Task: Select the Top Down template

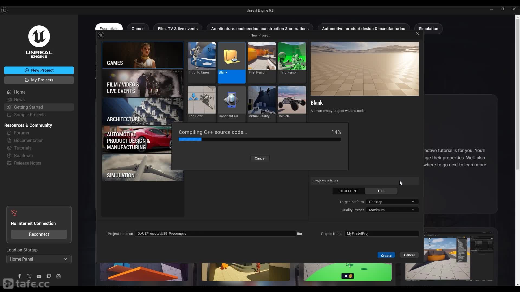Action: tap(202, 104)
